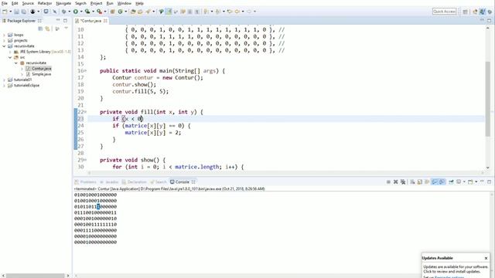Close the Updates Available notification
The height and width of the screenshot is (278, 495).
tap(486, 258)
